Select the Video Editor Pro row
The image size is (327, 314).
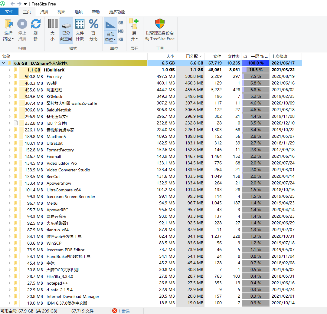tap(151, 163)
